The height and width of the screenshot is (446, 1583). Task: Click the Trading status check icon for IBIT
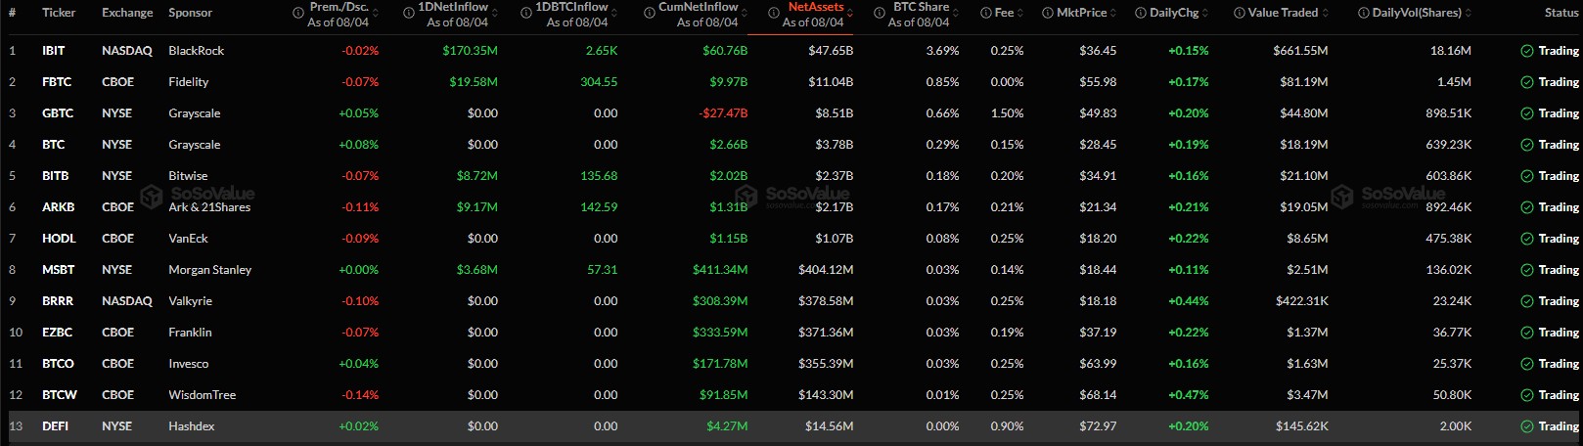[1526, 51]
